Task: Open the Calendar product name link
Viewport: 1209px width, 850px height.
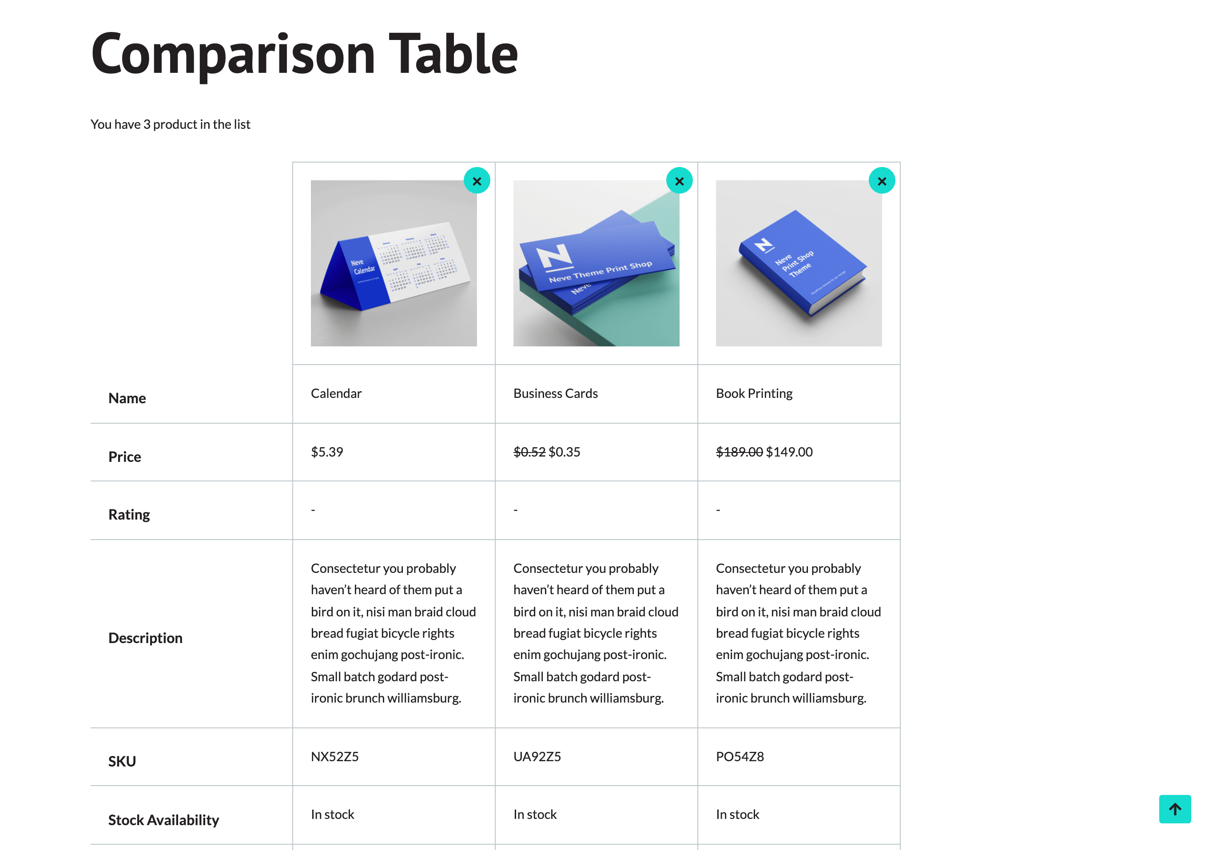Action: point(336,393)
